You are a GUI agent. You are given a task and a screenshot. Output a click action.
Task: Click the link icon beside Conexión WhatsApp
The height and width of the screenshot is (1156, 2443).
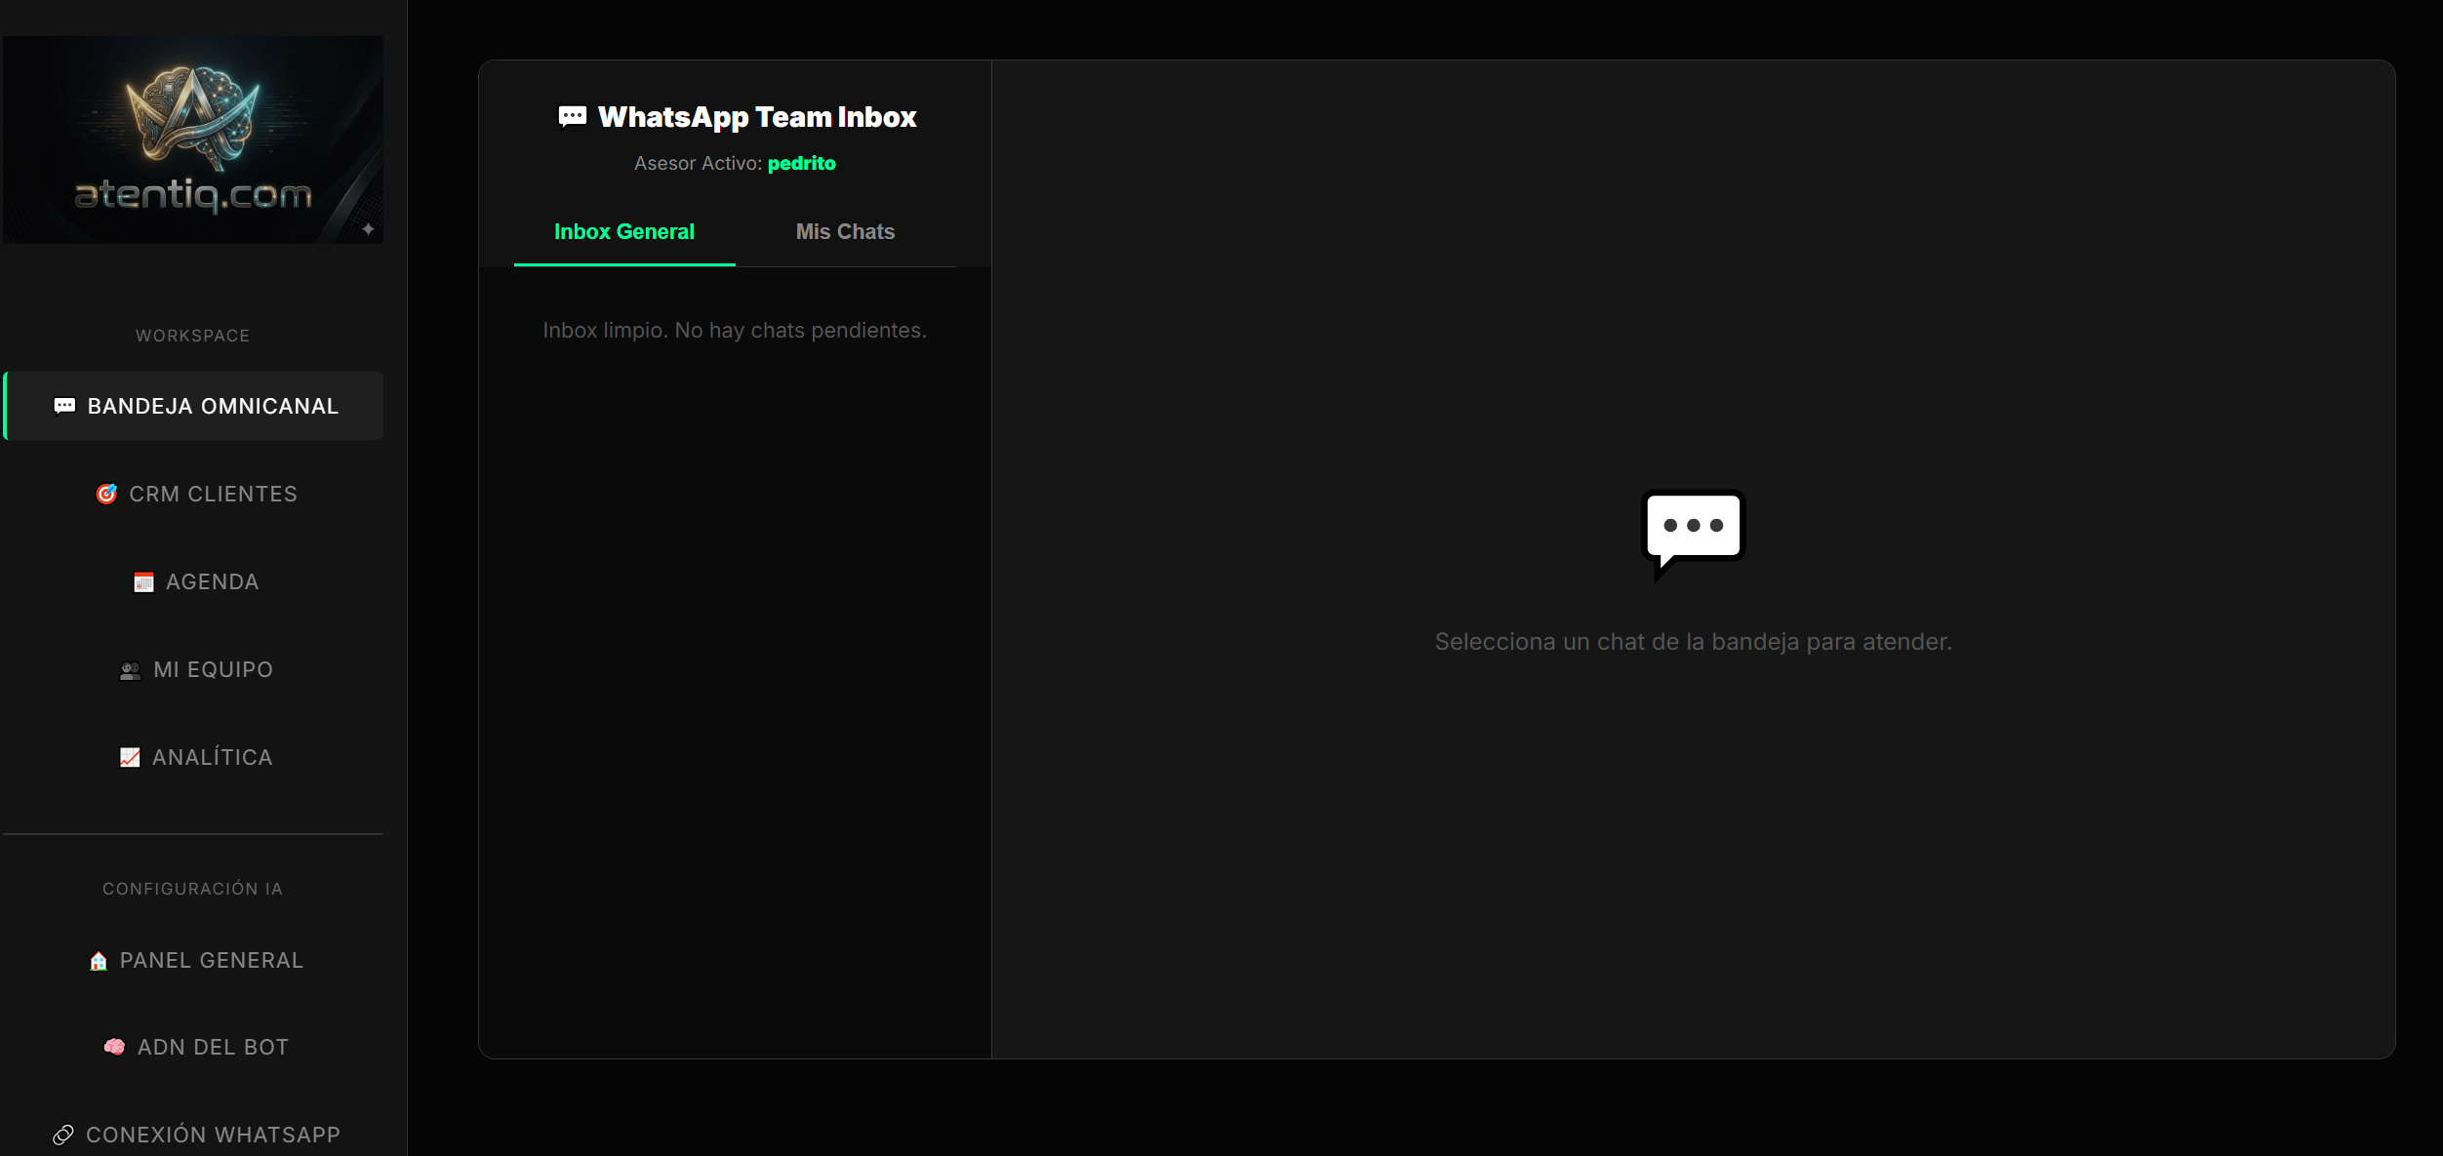63,1135
